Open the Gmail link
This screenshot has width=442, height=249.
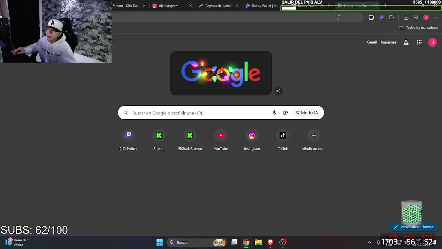[x=372, y=42]
